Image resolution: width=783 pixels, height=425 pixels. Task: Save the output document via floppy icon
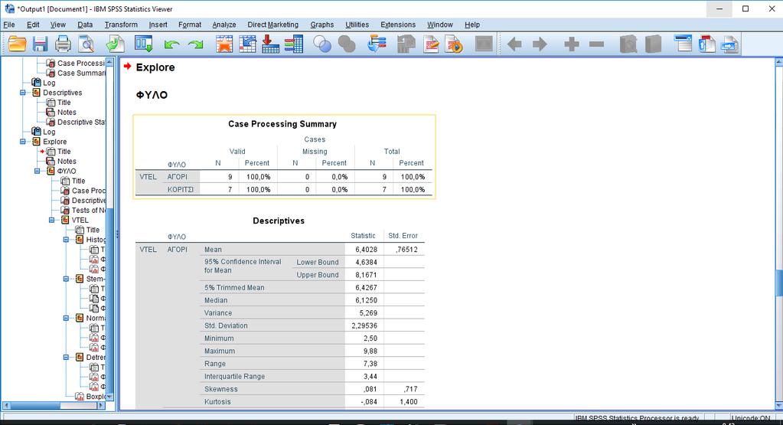pyautogui.click(x=40, y=44)
